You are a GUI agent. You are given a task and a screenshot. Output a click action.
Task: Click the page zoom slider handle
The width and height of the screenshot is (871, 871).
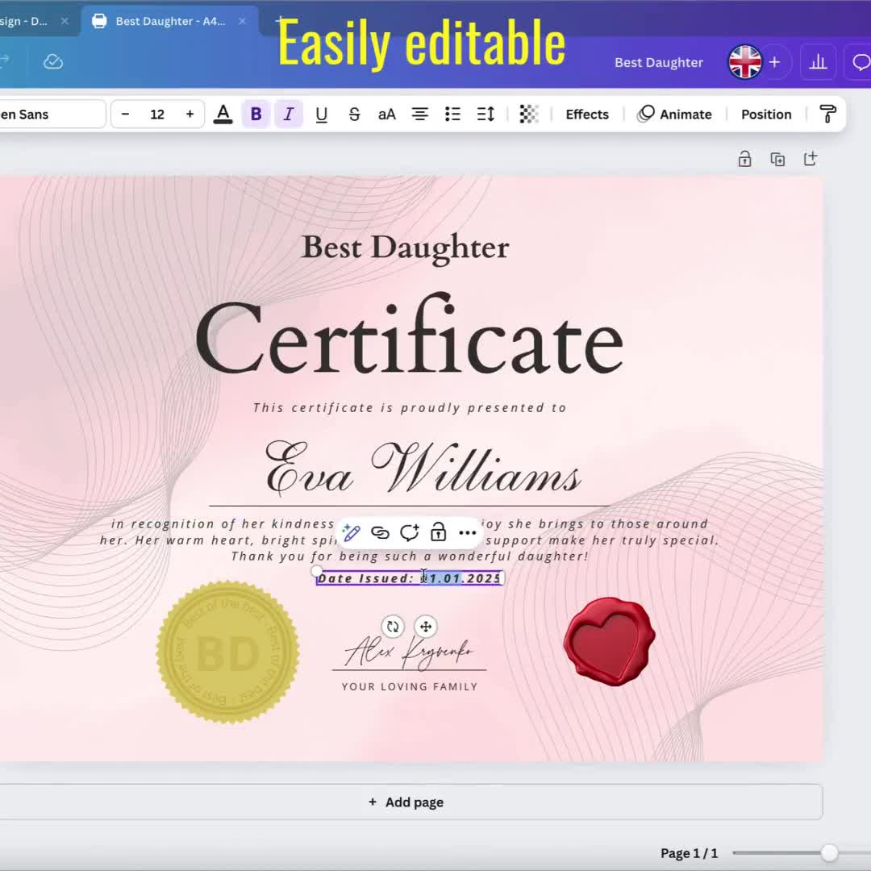click(x=829, y=853)
